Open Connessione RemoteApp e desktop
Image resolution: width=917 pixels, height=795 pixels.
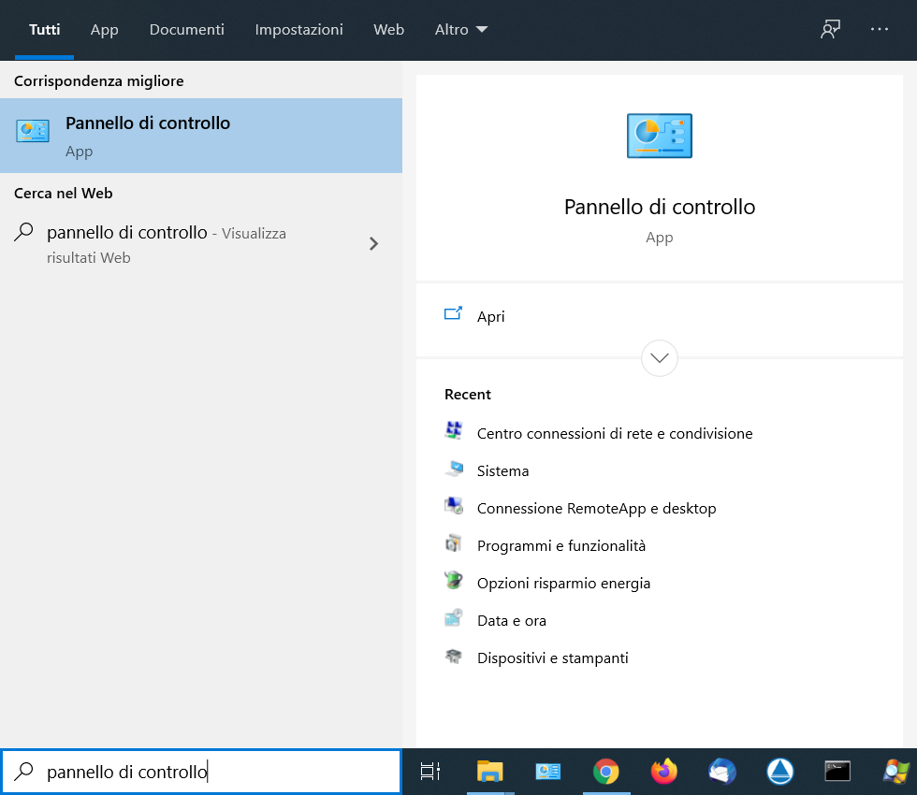(597, 508)
